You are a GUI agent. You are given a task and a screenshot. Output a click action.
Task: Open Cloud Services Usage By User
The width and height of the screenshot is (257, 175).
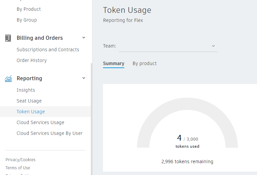click(50, 133)
